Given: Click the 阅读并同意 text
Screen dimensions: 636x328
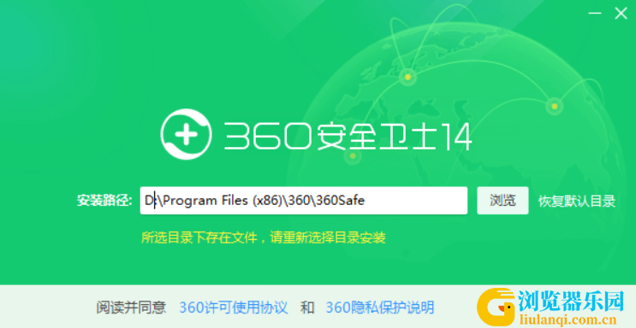Looking at the screenshot, I should point(132,307).
